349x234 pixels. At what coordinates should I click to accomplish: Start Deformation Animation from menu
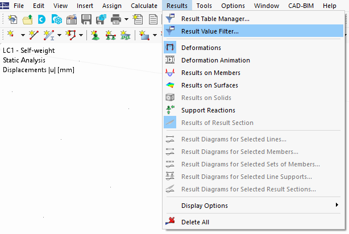pos(215,60)
